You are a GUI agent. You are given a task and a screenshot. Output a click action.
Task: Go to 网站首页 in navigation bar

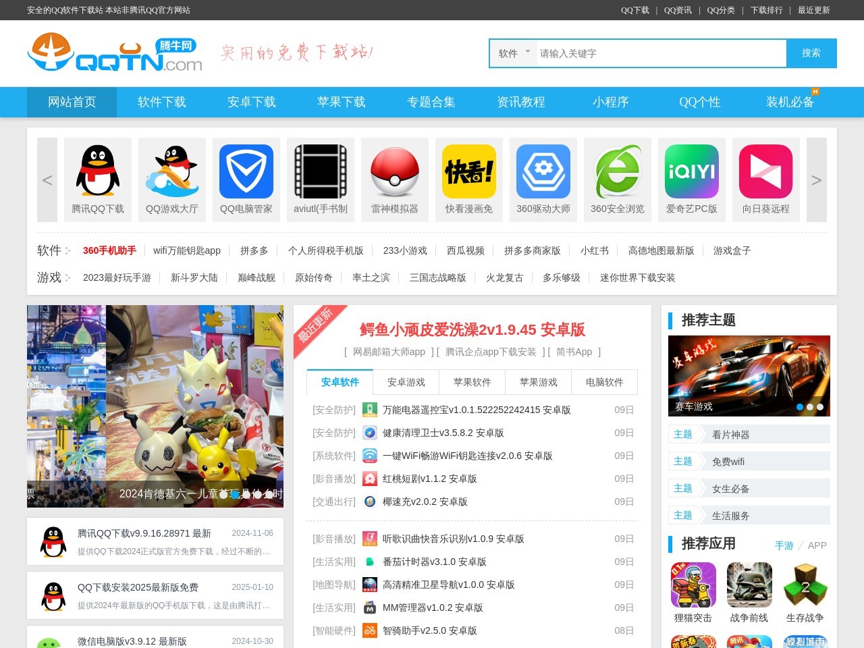(72, 102)
